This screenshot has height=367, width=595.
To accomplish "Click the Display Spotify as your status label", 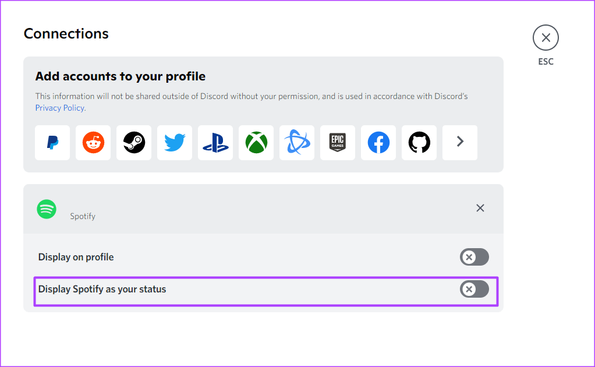I will (x=102, y=289).
